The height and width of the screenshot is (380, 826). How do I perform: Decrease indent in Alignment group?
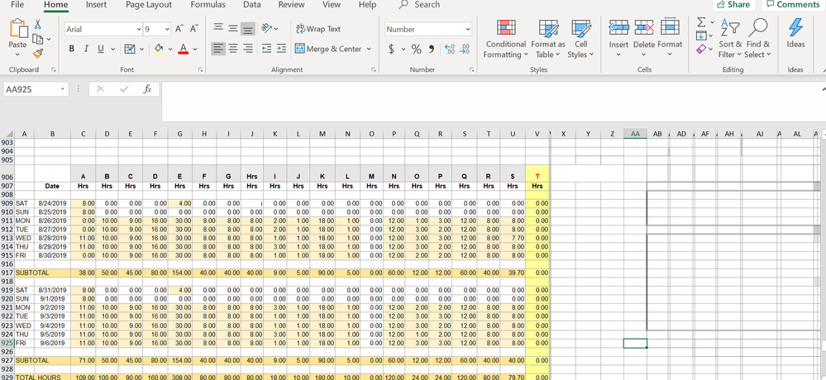click(266, 49)
